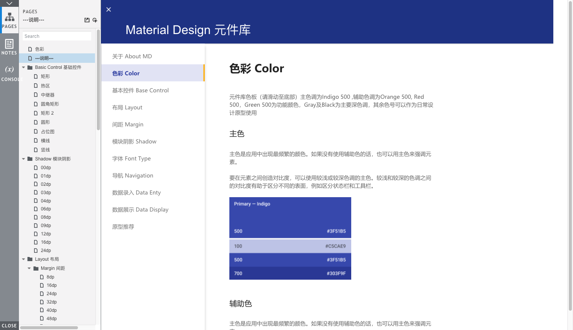Go to 字体 Font Type menu item
This screenshot has width=573, height=330.
point(153,158)
